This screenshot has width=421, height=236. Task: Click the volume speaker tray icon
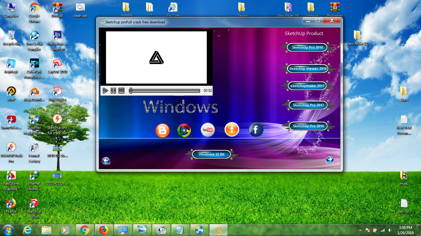[390, 230]
